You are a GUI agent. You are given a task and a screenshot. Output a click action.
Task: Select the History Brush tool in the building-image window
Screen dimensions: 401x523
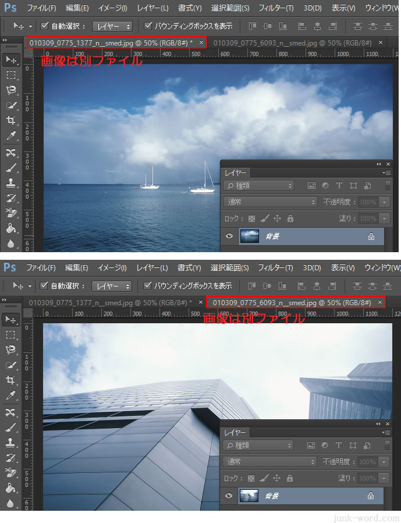[10, 458]
